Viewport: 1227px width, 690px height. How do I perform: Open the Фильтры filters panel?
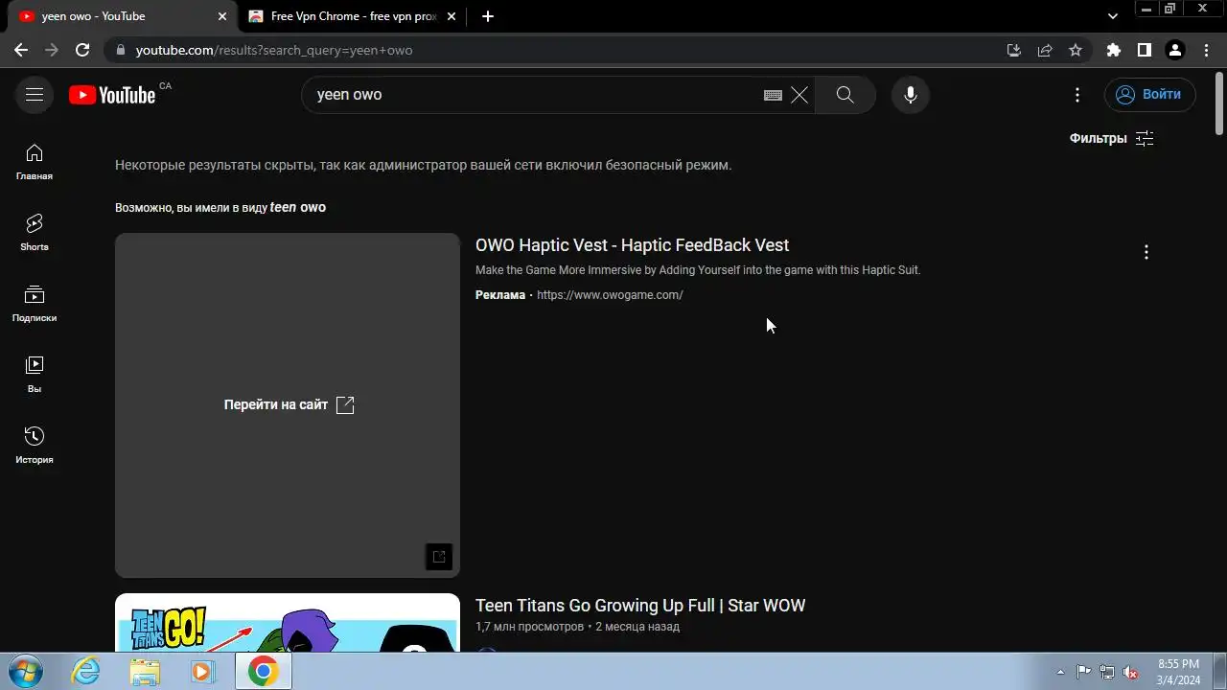coord(1111,138)
